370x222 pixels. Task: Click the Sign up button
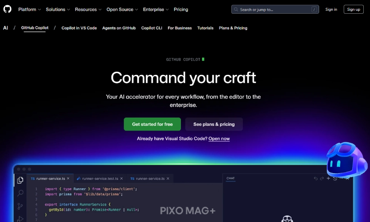click(353, 10)
